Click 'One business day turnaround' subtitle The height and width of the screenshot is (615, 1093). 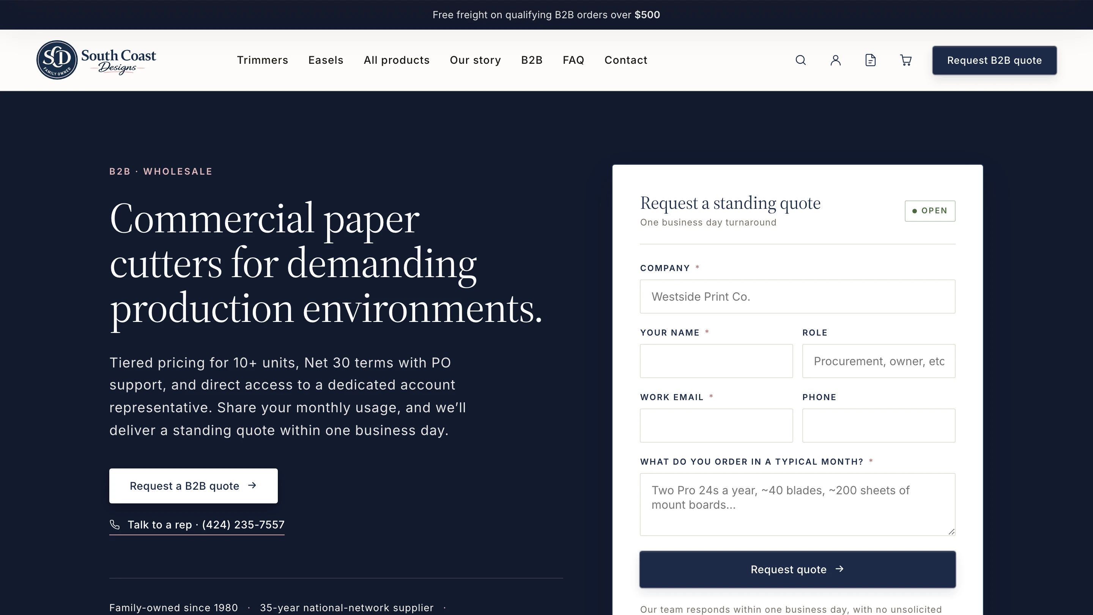tap(708, 222)
